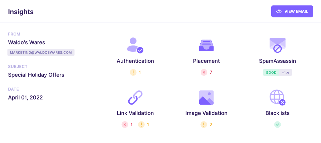Select the Blacklists globe icon
This screenshot has height=143, width=321.
point(277,97)
